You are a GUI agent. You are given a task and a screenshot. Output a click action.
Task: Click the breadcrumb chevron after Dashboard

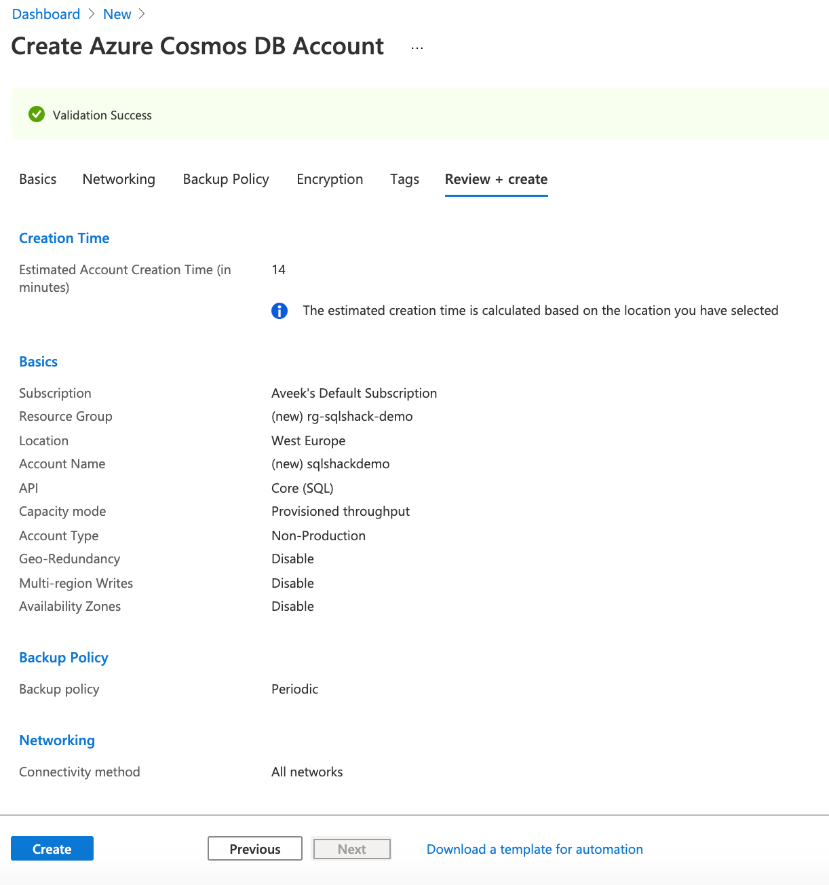click(92, 14)
